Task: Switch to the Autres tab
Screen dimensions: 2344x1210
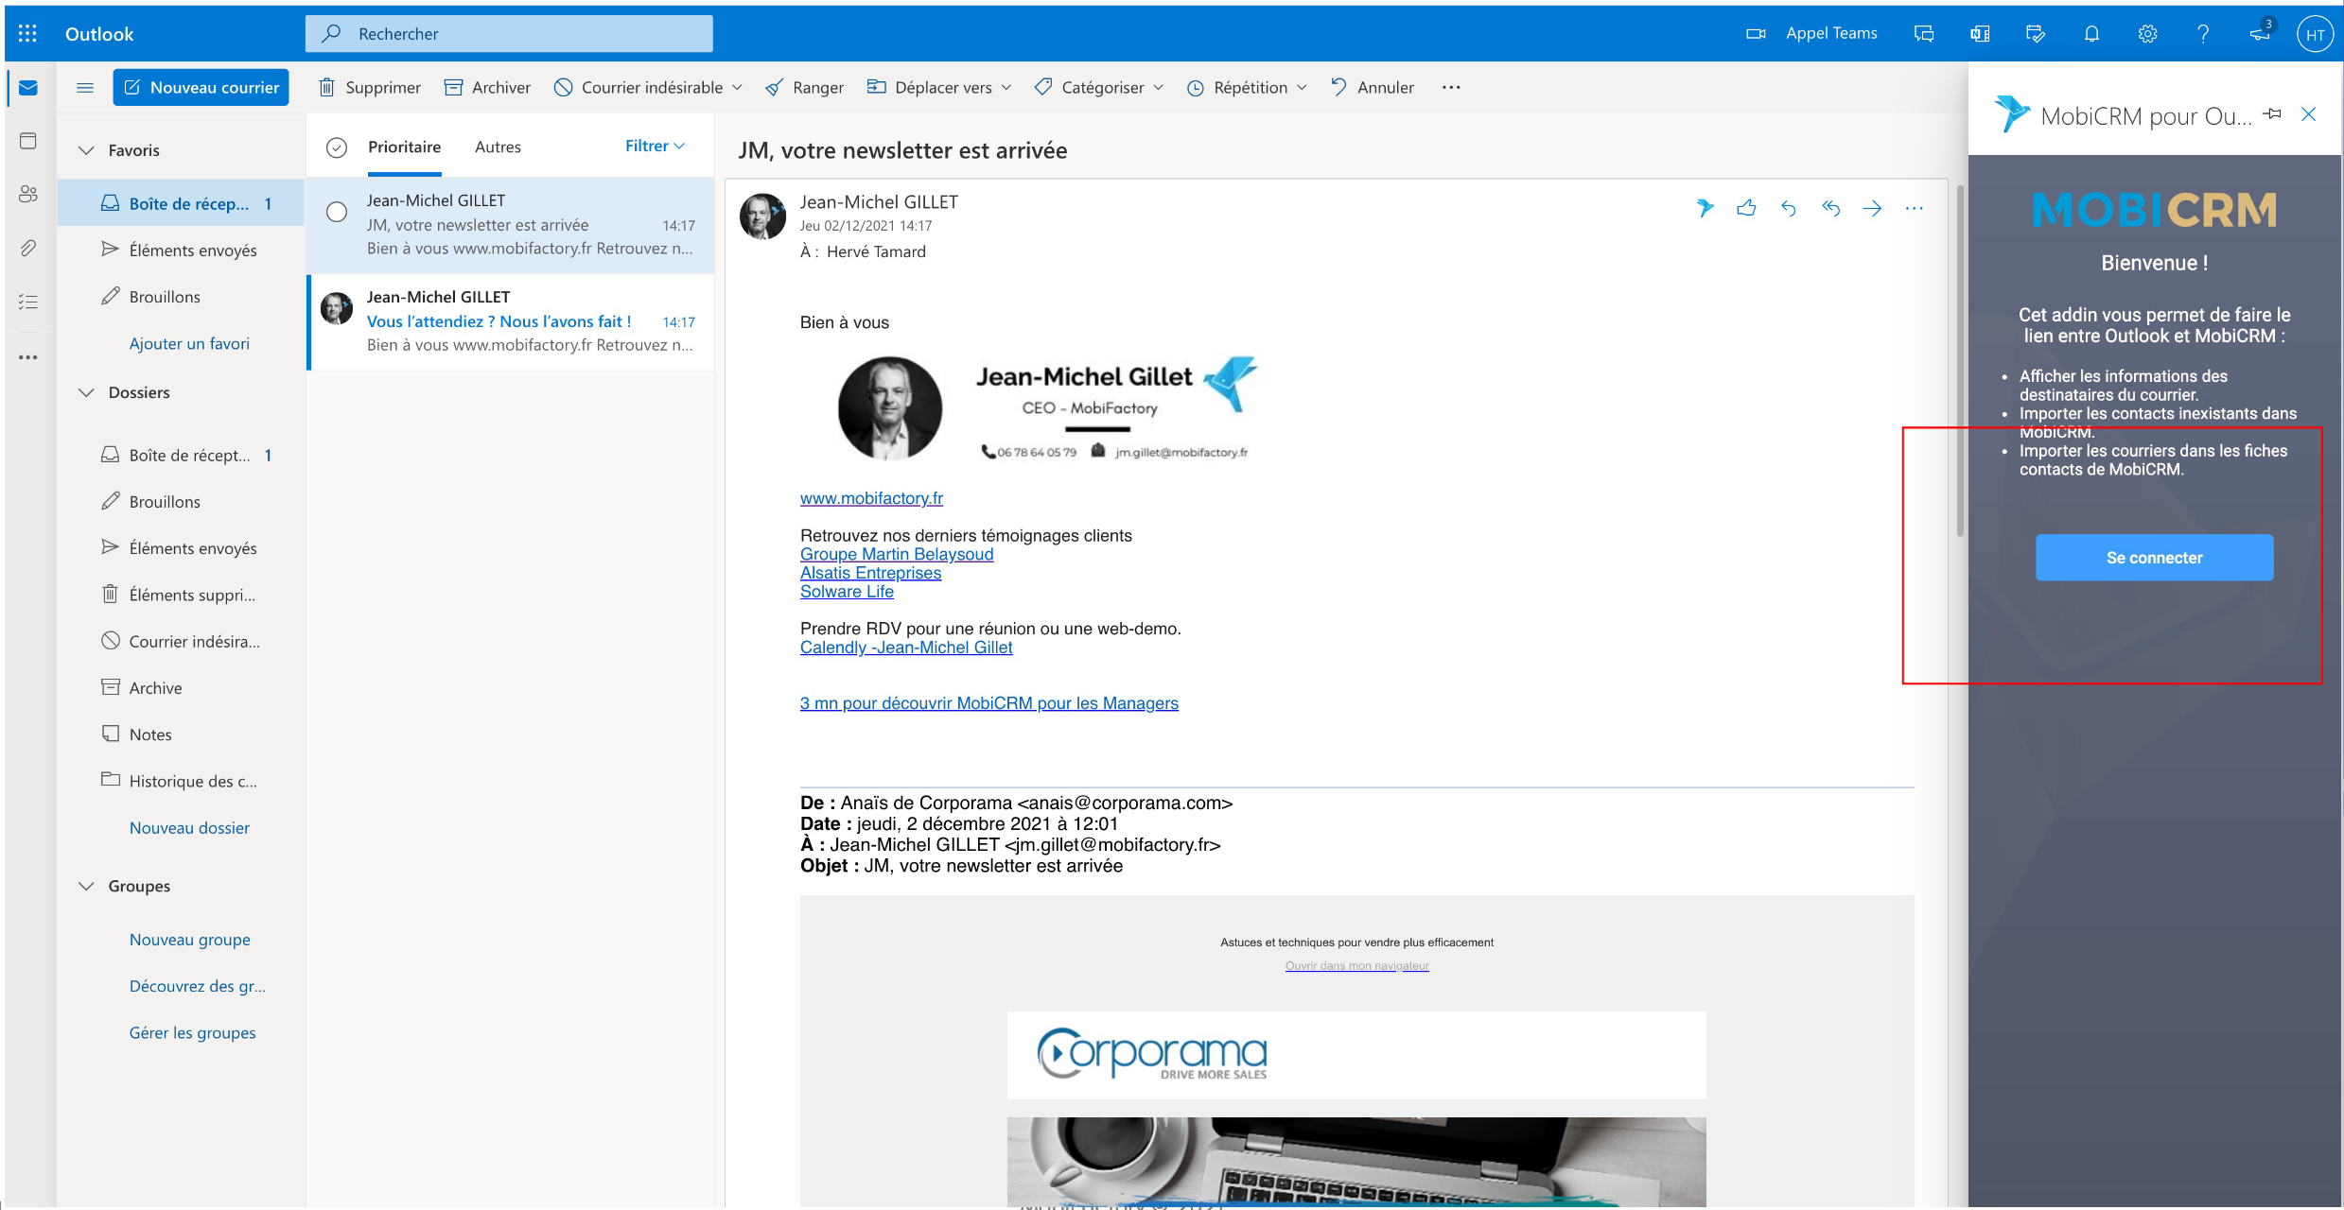Action: 498,147
